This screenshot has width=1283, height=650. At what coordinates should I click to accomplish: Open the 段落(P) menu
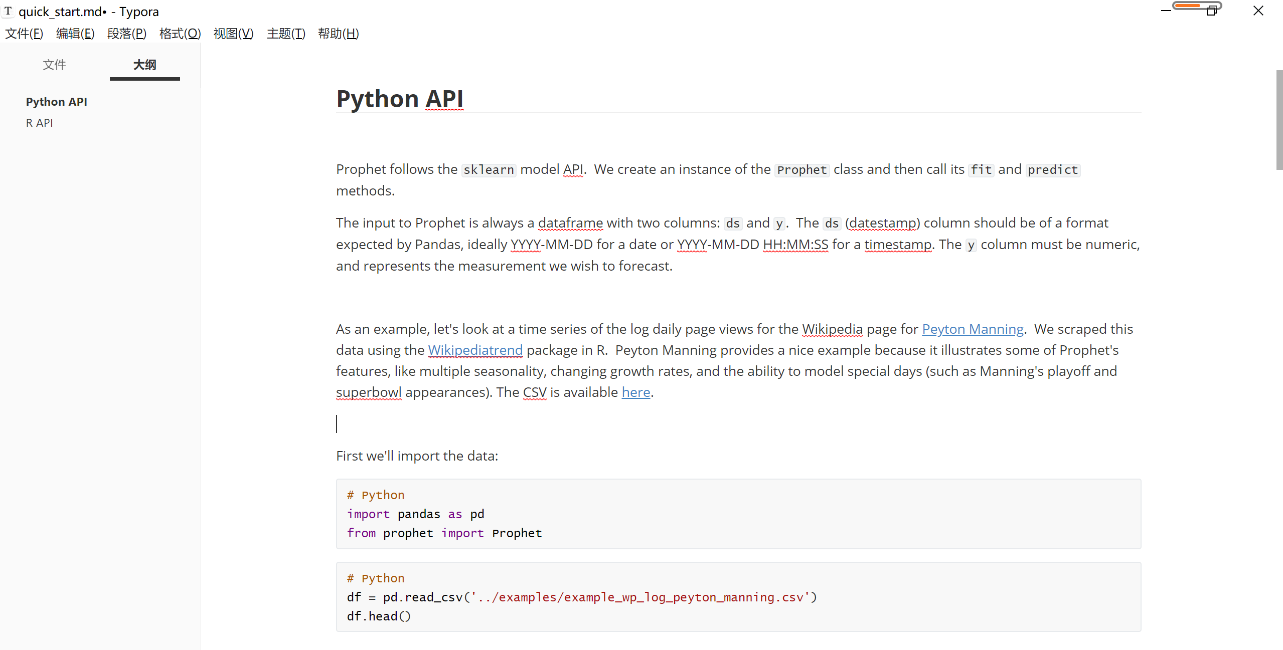click(x=127, y=34)
